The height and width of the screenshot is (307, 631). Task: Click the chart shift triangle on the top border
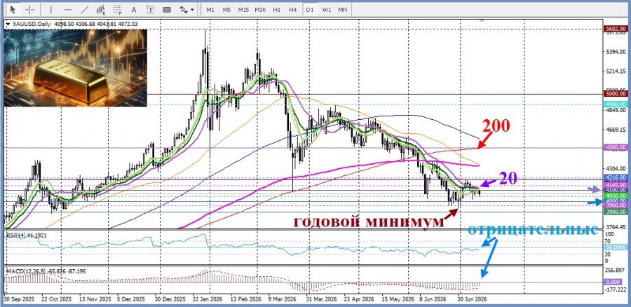[481, 20]
